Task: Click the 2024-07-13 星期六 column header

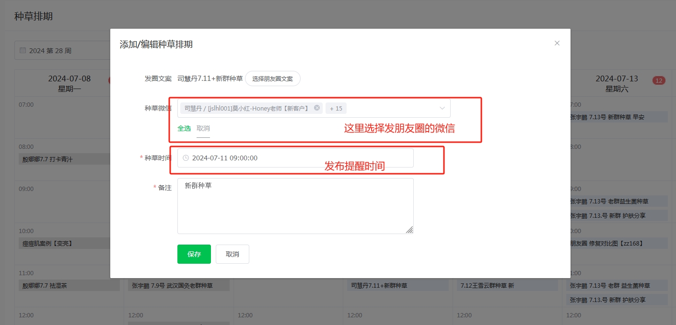Action: 617,84
